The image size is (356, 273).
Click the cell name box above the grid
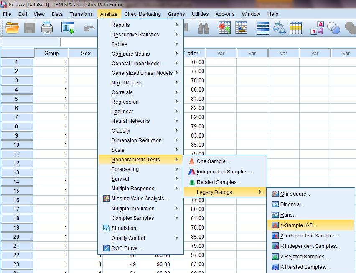[x=30, y=42]
